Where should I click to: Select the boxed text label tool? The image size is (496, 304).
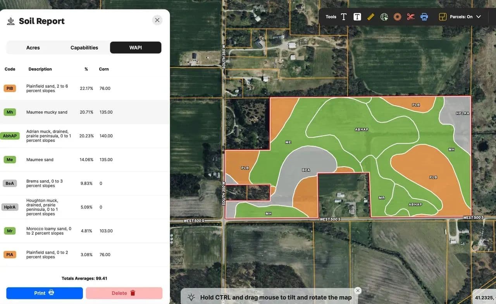(357, 17)
